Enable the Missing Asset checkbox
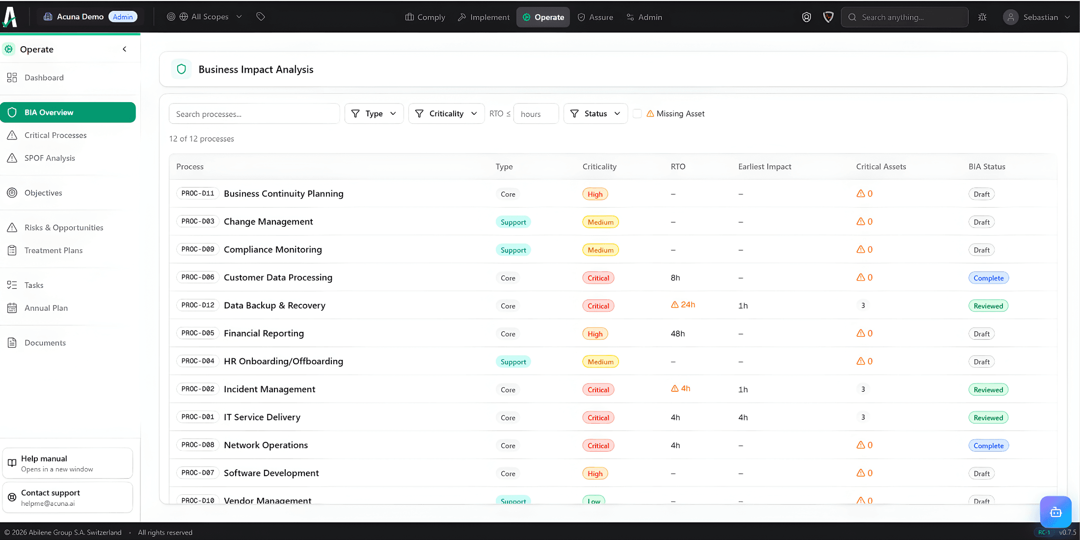The image size is (1080, 540). 637,114
